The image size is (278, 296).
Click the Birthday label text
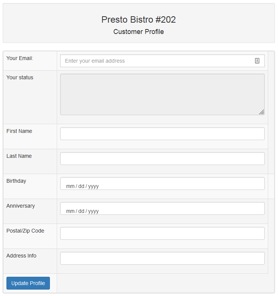click(x=16, y=181)
